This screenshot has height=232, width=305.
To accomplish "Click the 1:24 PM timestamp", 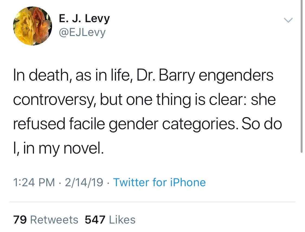I will (34, 182).
